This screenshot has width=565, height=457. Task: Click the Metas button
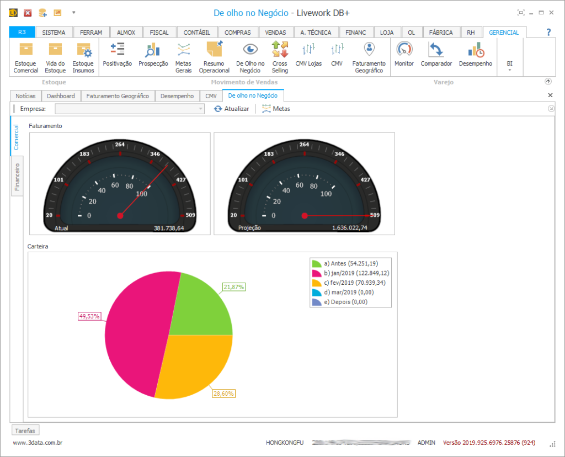pyautogui.click(x=276, y=109)
